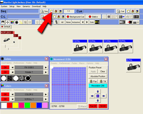Toggle Pan Off in Movement window

pyautogui.click(x=93, y=106)
